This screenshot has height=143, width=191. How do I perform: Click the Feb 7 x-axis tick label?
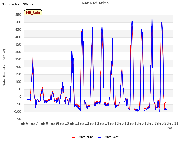[34, 123]
